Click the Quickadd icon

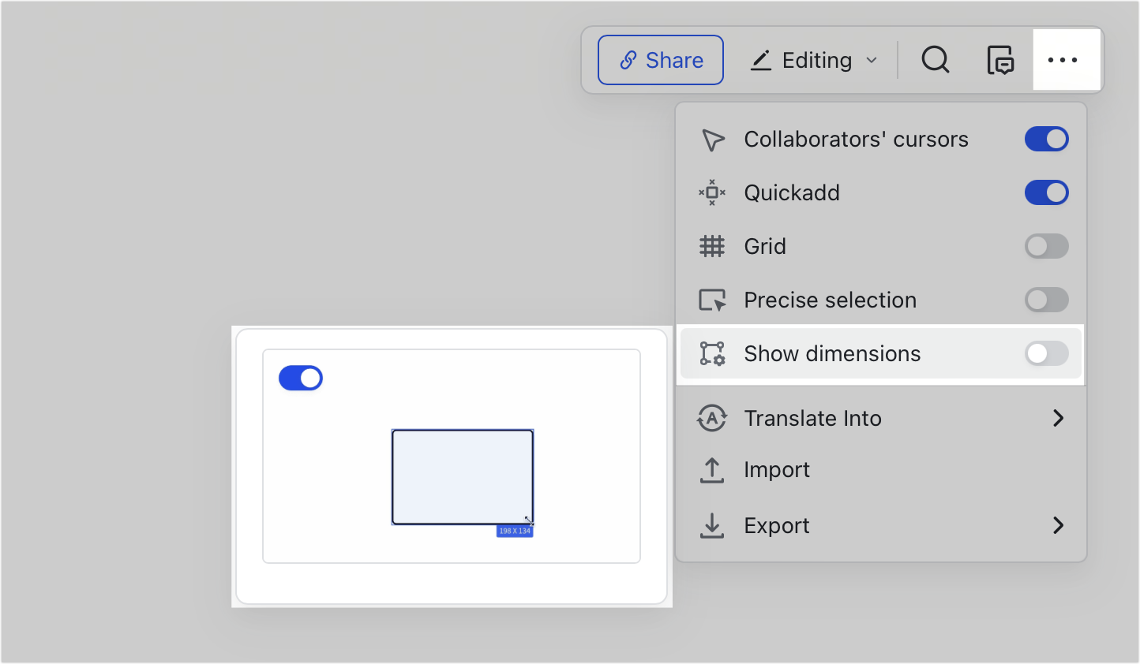[712, 192]
